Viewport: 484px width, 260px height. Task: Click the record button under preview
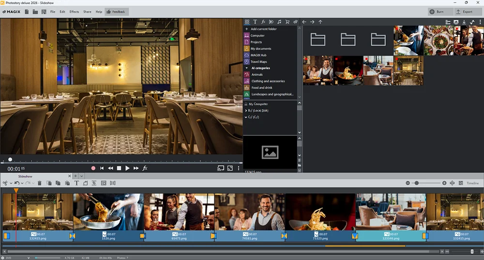(93, 168)
